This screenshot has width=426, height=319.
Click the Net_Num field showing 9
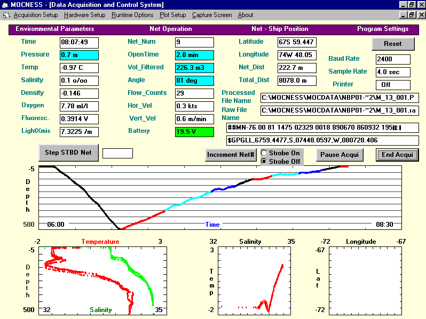click(x=194, y=42)
